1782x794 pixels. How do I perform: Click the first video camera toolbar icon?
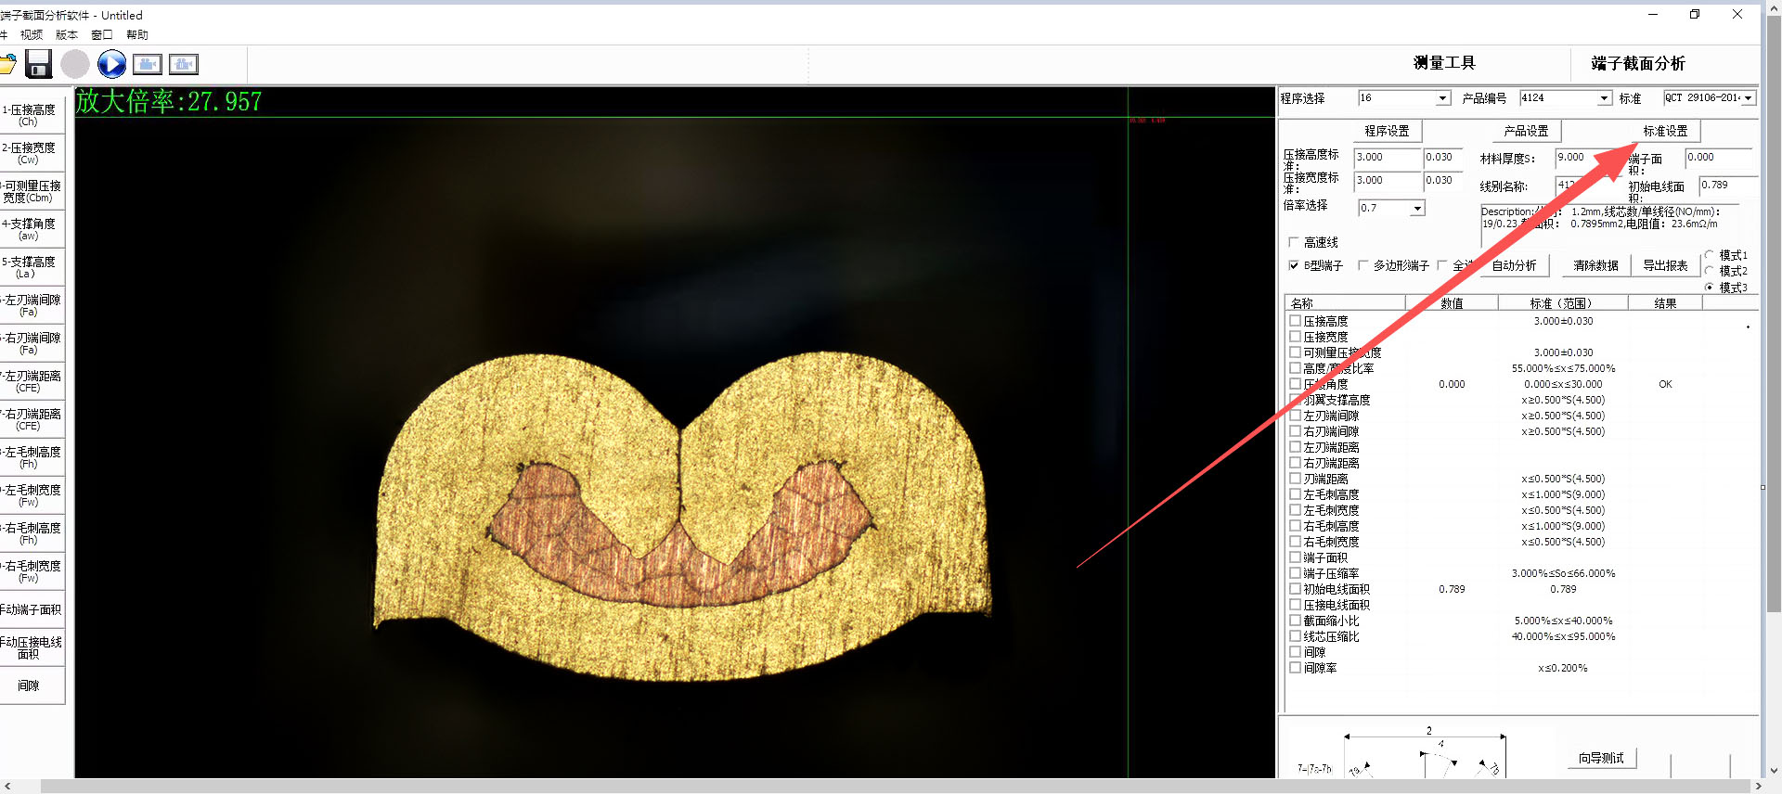148,64
